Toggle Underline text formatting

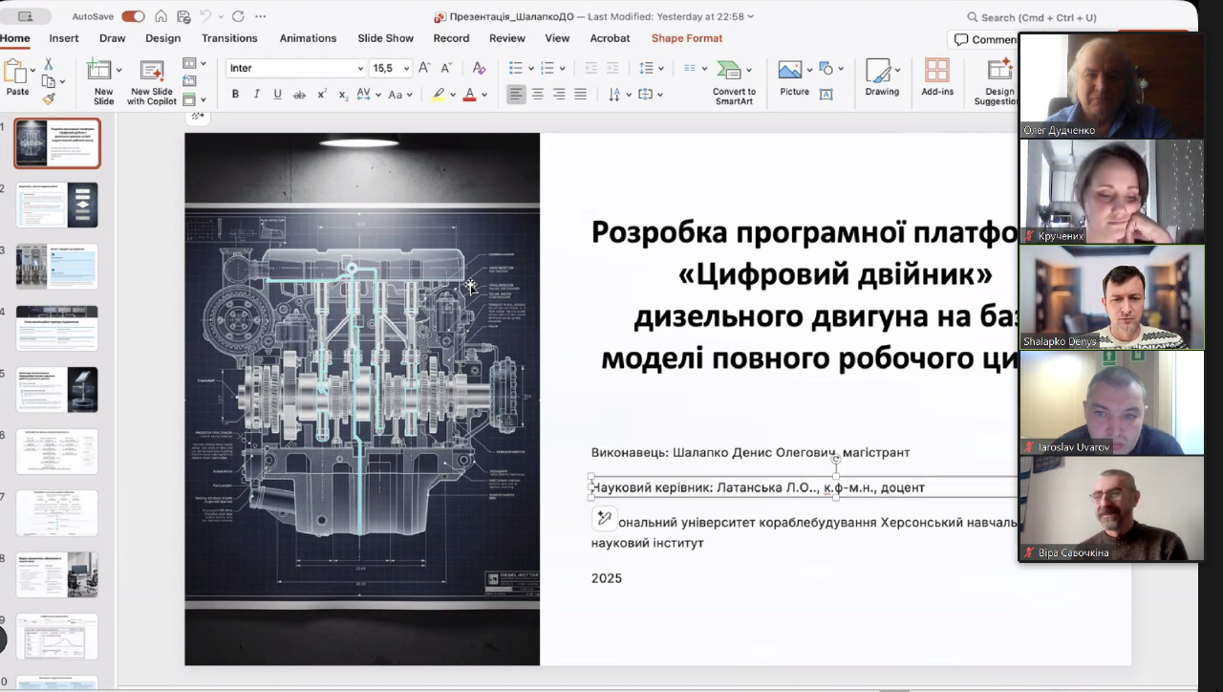pos(277,95)
